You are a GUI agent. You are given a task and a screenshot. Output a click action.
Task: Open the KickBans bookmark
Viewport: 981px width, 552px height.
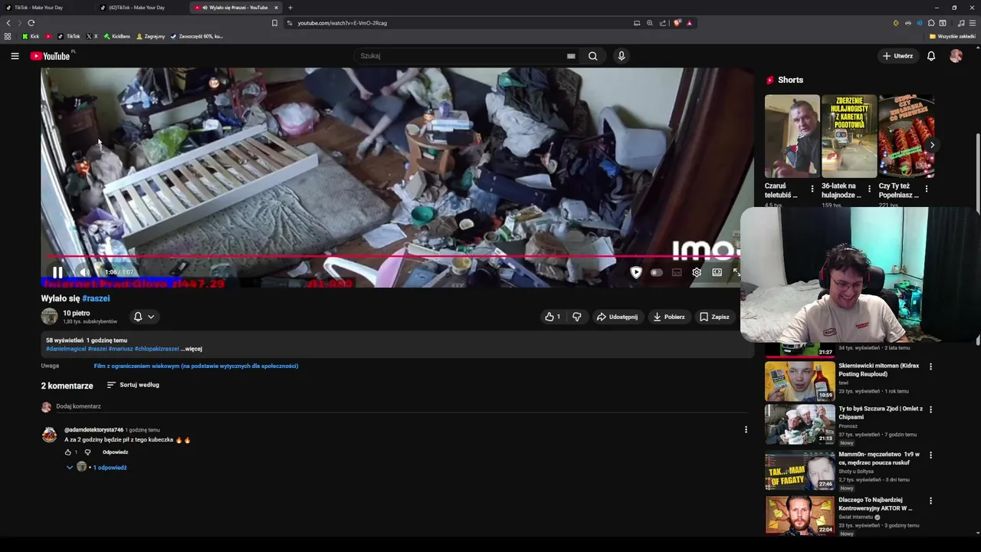117,36
